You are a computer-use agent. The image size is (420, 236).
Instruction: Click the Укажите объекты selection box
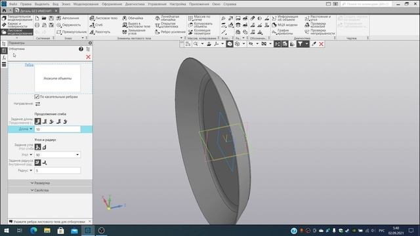(57, 79)
